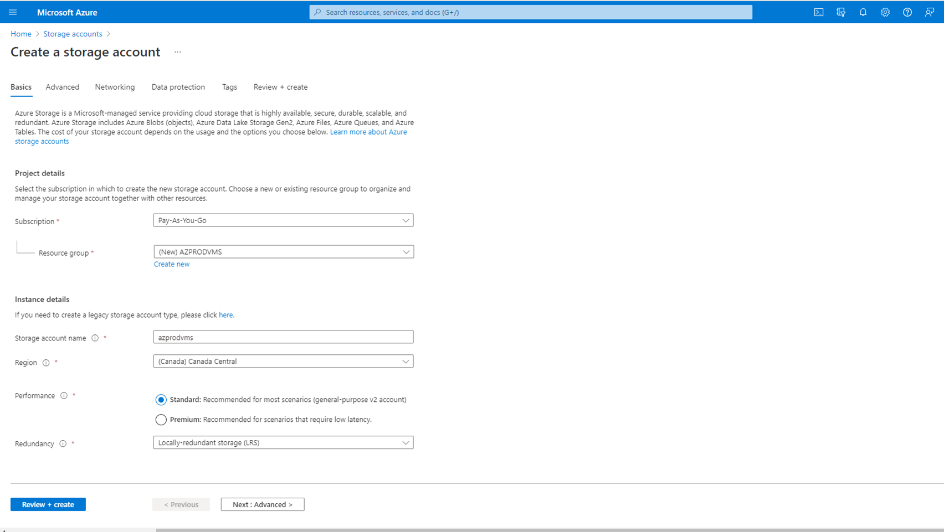The image size is (944, 532).
Task: Show info tooltip for Region
Action: (46, 363)
